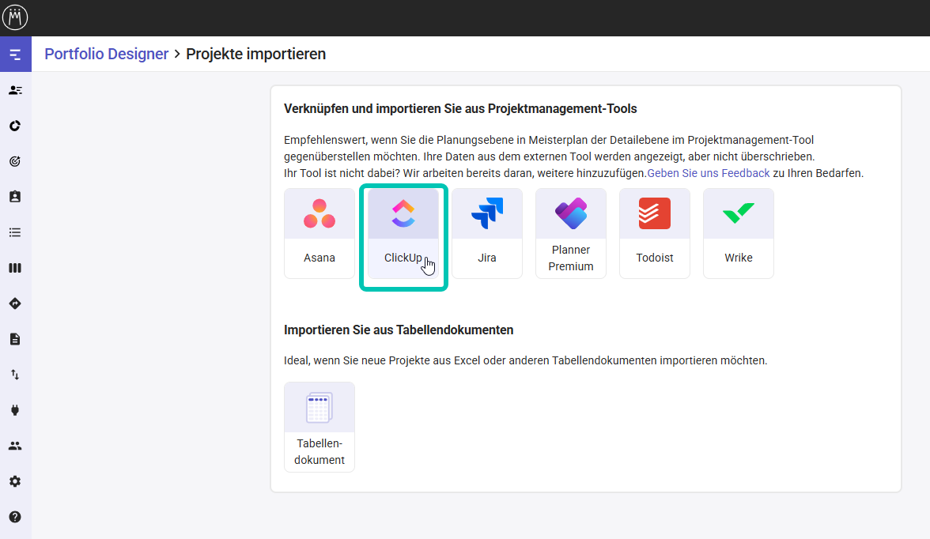This screenshot has height=539, width=930.
Task: Select the Asana import tile
Action: tap(319, 234)
